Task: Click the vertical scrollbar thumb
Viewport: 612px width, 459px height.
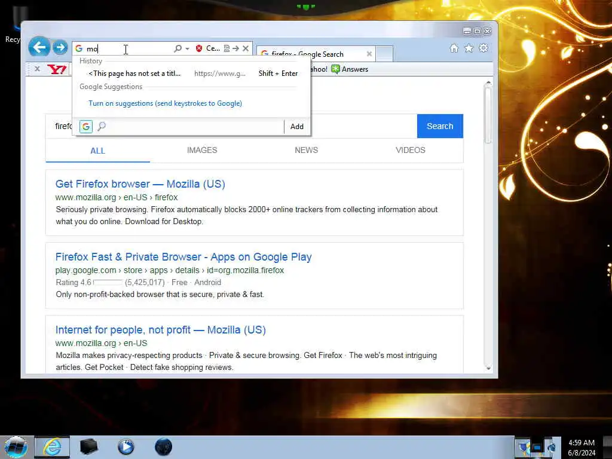Action: (488, 115)
